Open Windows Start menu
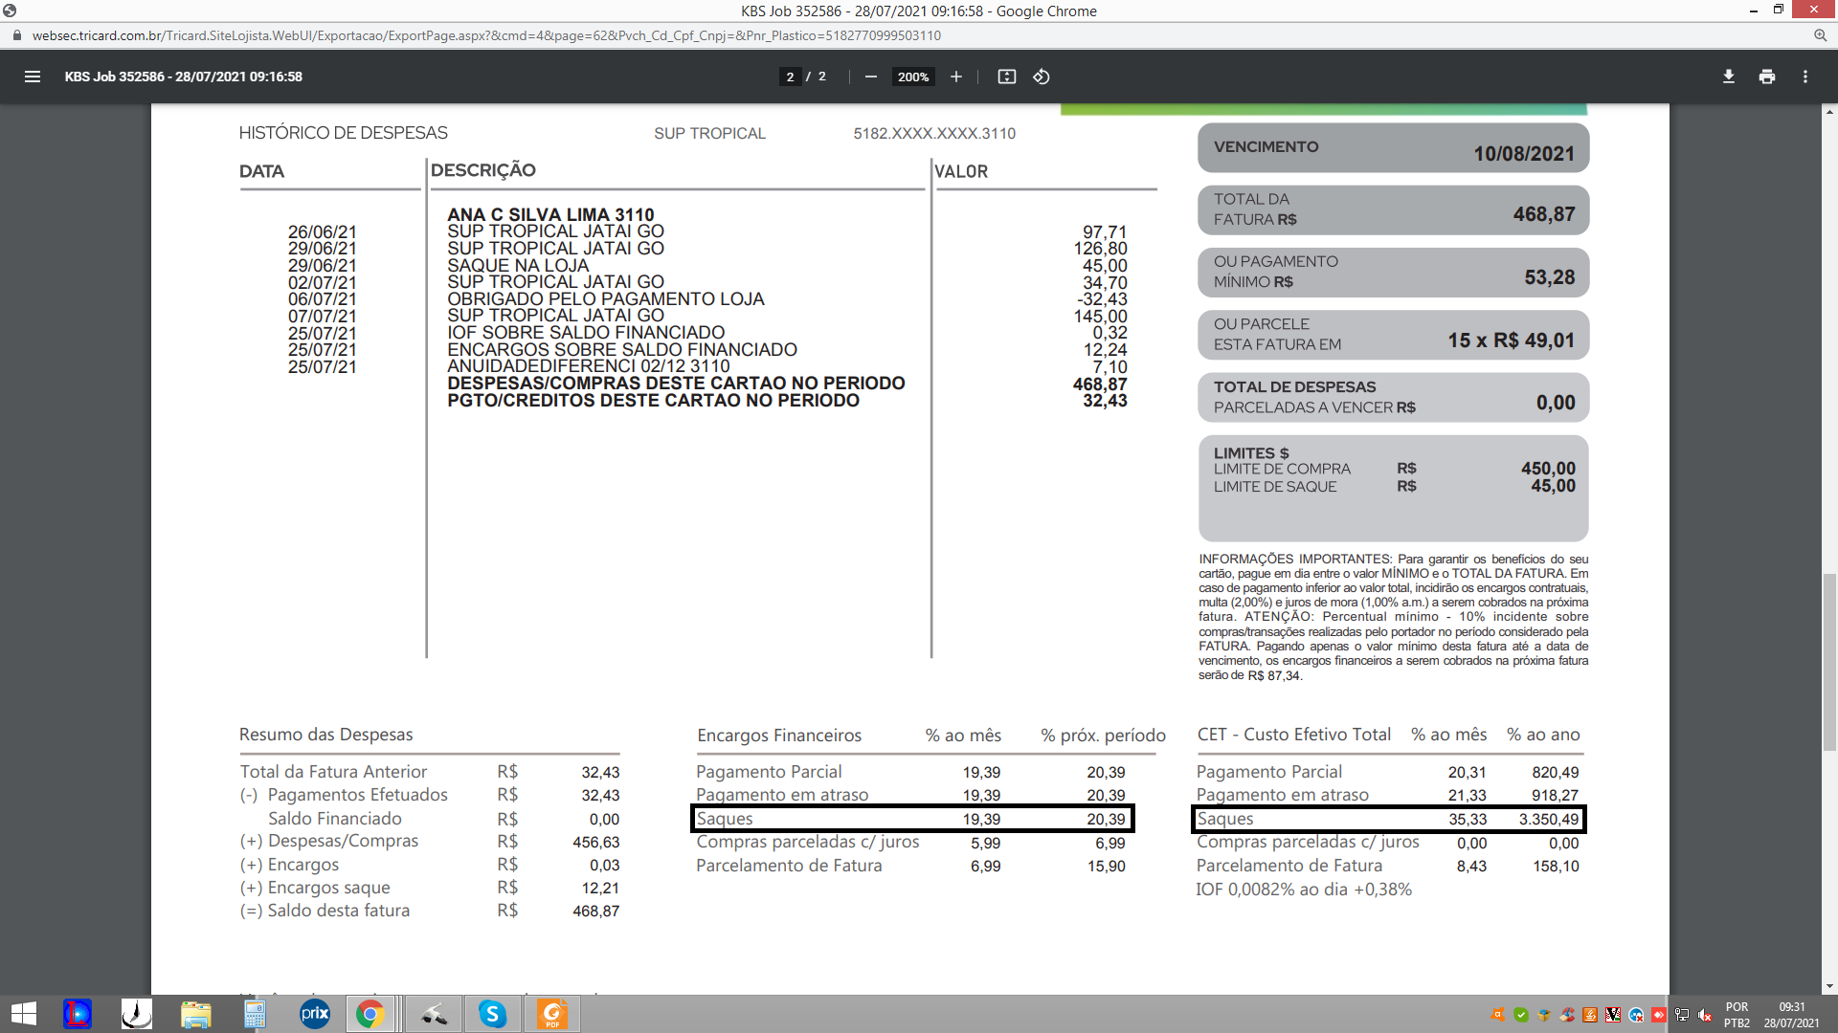The width and height of the screenshot is (1838, 1033). click(23, 1014)
